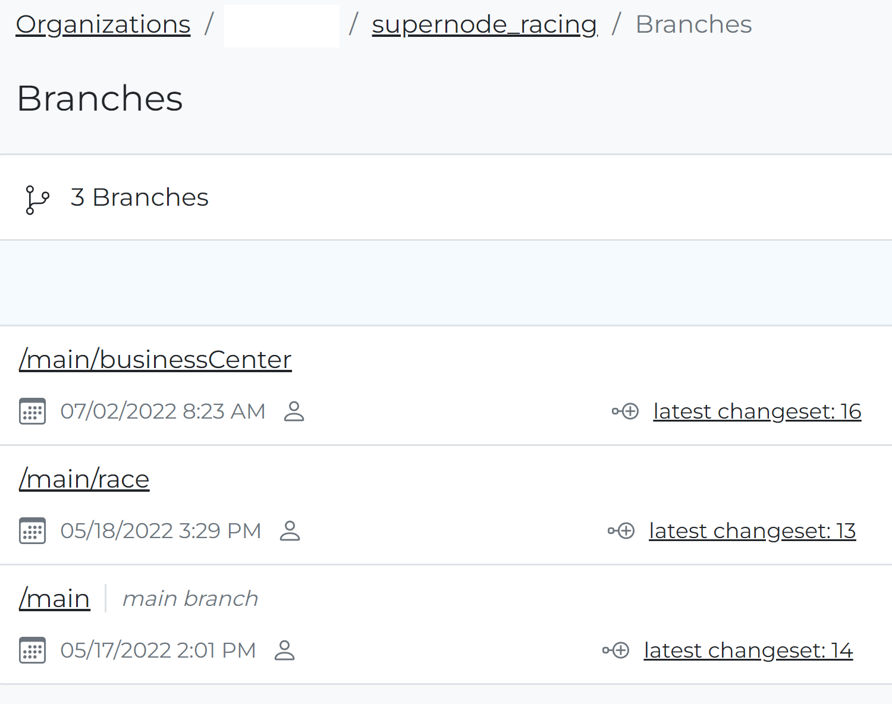Open the /main/businessCenter branch
The image size is (892, 704).
click(155, 360)
